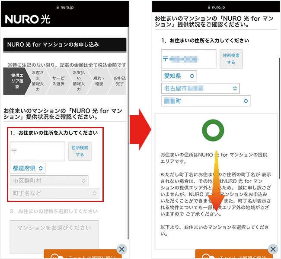
Task: Click the green circle availability icon
Action: coord(213,130)
